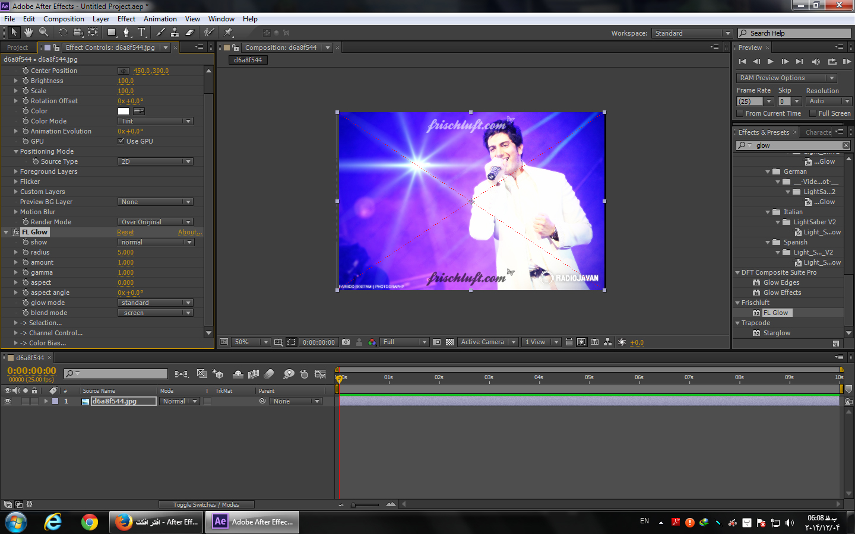Switch to the Character tab
The height and width of the screenshot is (534, 855).
(819, 132)
